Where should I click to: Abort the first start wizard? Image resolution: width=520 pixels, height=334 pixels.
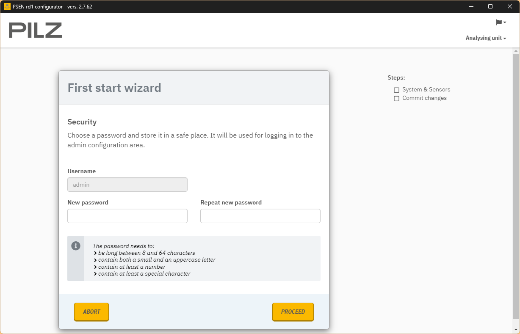click(91, 312)
